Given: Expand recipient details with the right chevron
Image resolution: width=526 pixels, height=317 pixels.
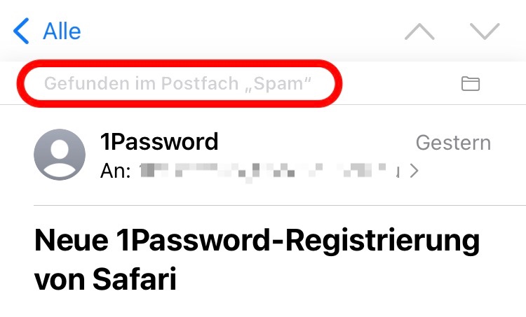Looking at the screenshot, I should 414,171.
